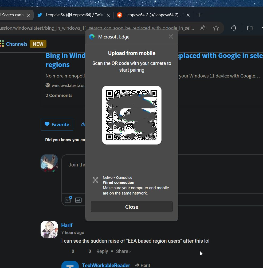
Task: Close the Reddit Leopeva64-2 tab
Action: pos(188,15)
